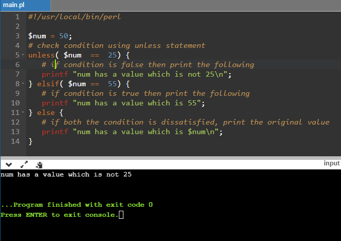Select the main.pl file tab

tap(26, 5)
